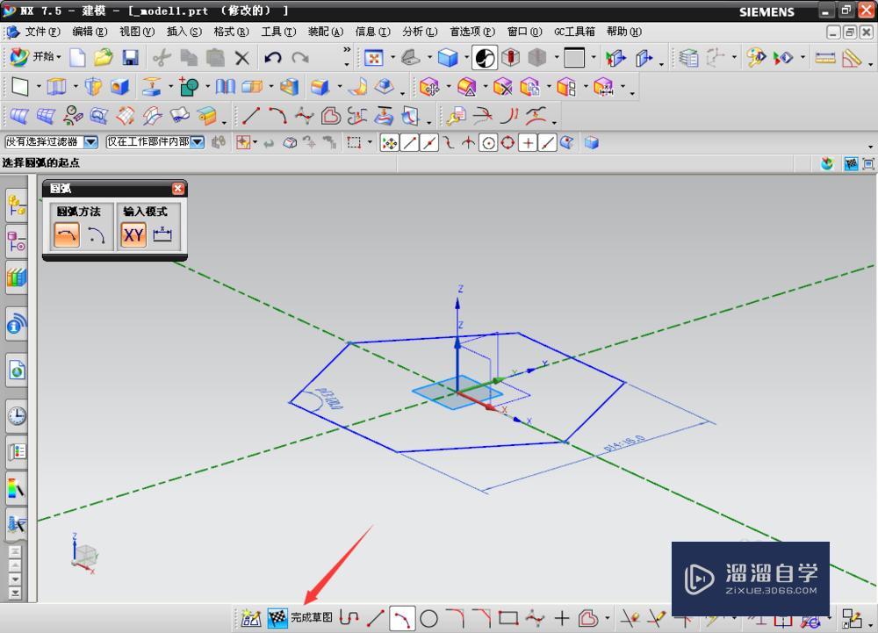Toggle the quadrant point snap option
This screenshot has height=633, width=878.
click(507, 143)
